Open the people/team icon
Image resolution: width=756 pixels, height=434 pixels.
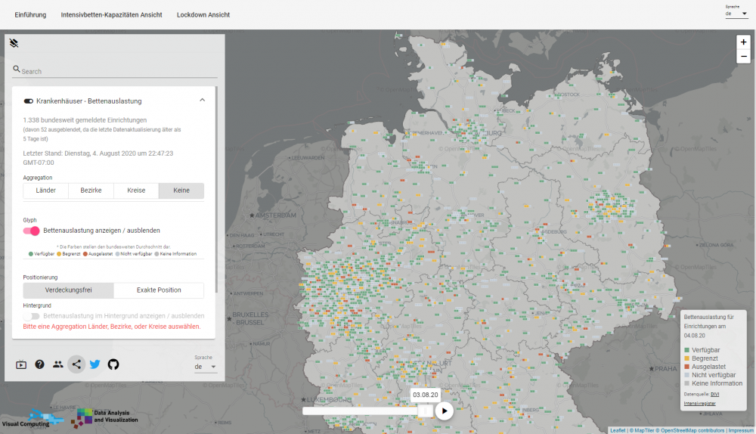[58, 364]
